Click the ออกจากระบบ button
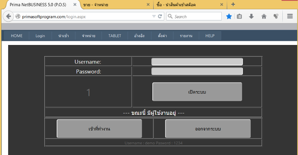This screenshot has height=155, width=298. click(208, 129)
